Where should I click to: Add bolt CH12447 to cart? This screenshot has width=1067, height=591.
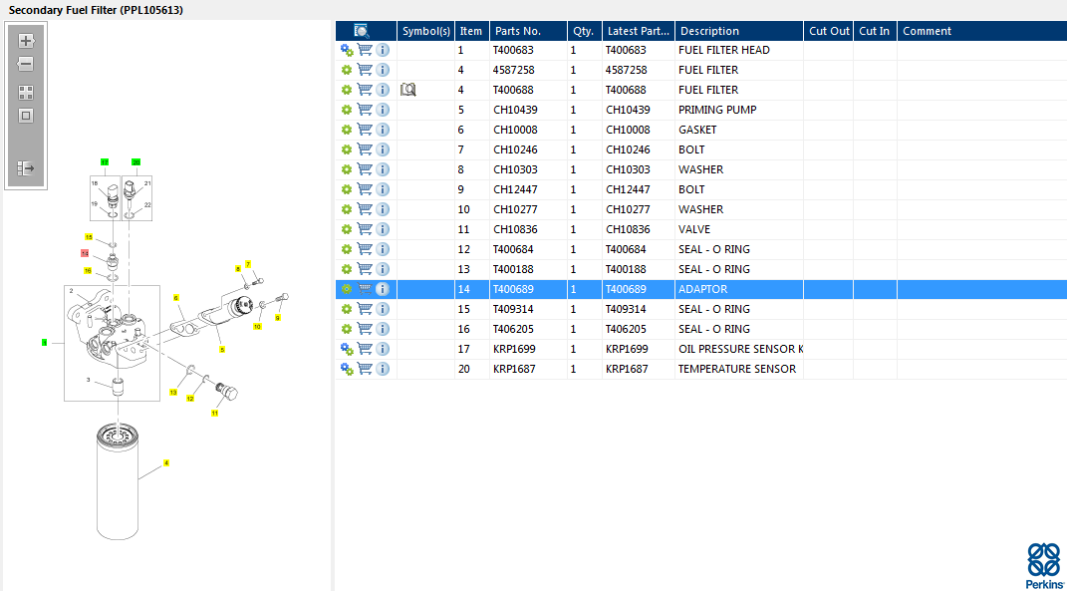365,189
